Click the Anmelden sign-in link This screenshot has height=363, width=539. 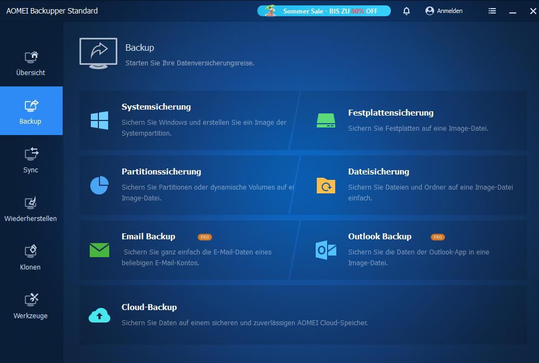coord(450,11)
